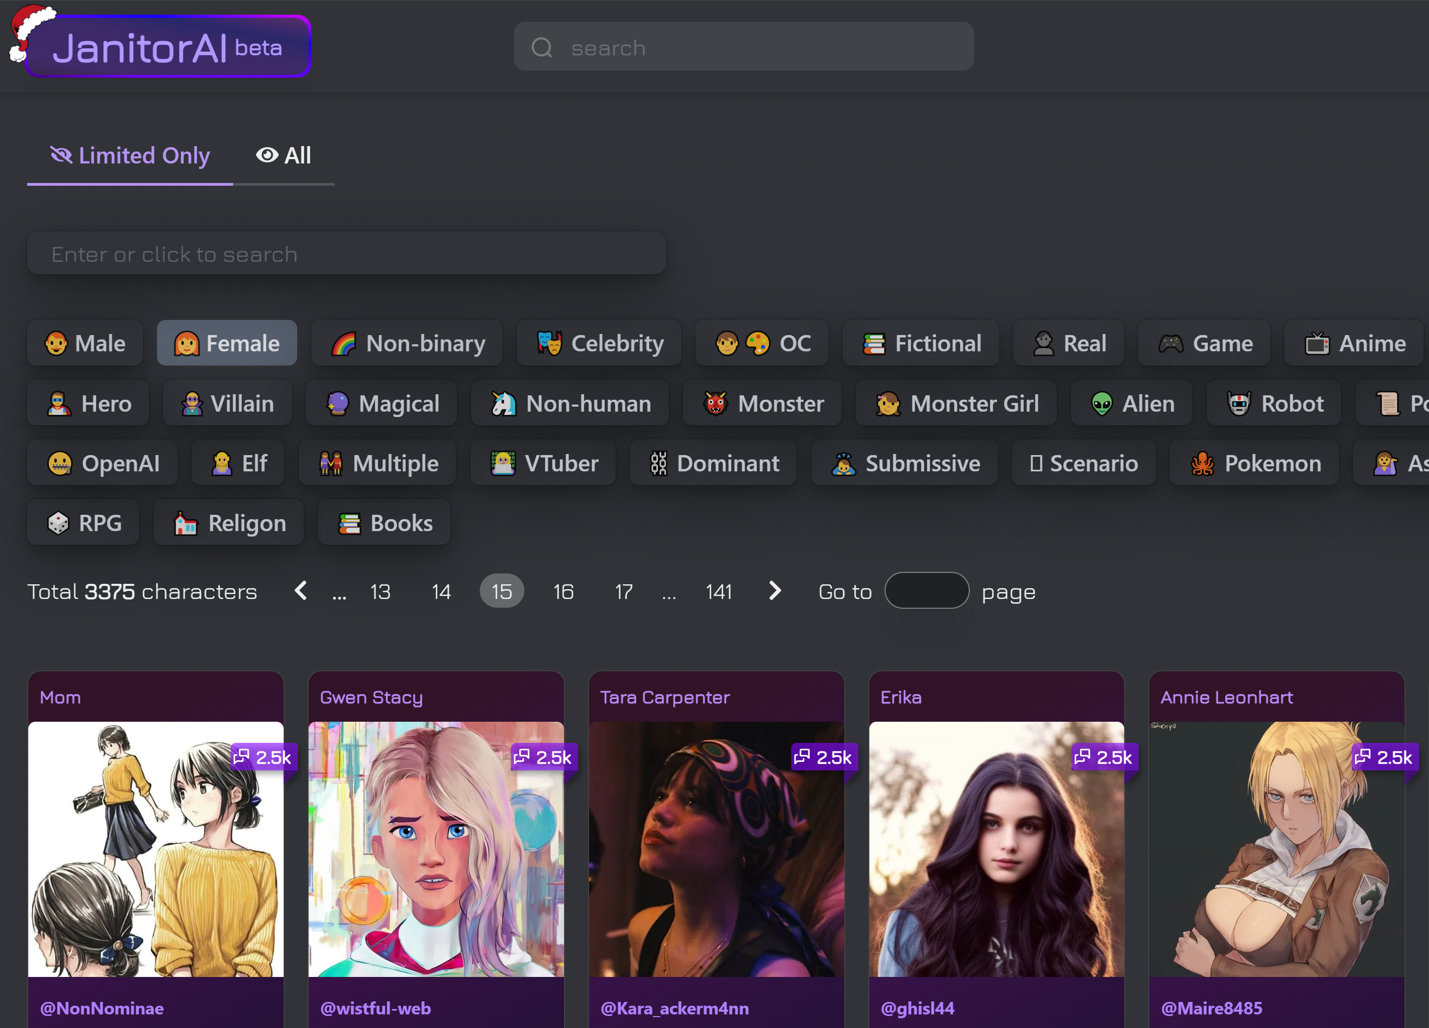Toggle the Non-binary rainbow tag

(x=407, y=343)
